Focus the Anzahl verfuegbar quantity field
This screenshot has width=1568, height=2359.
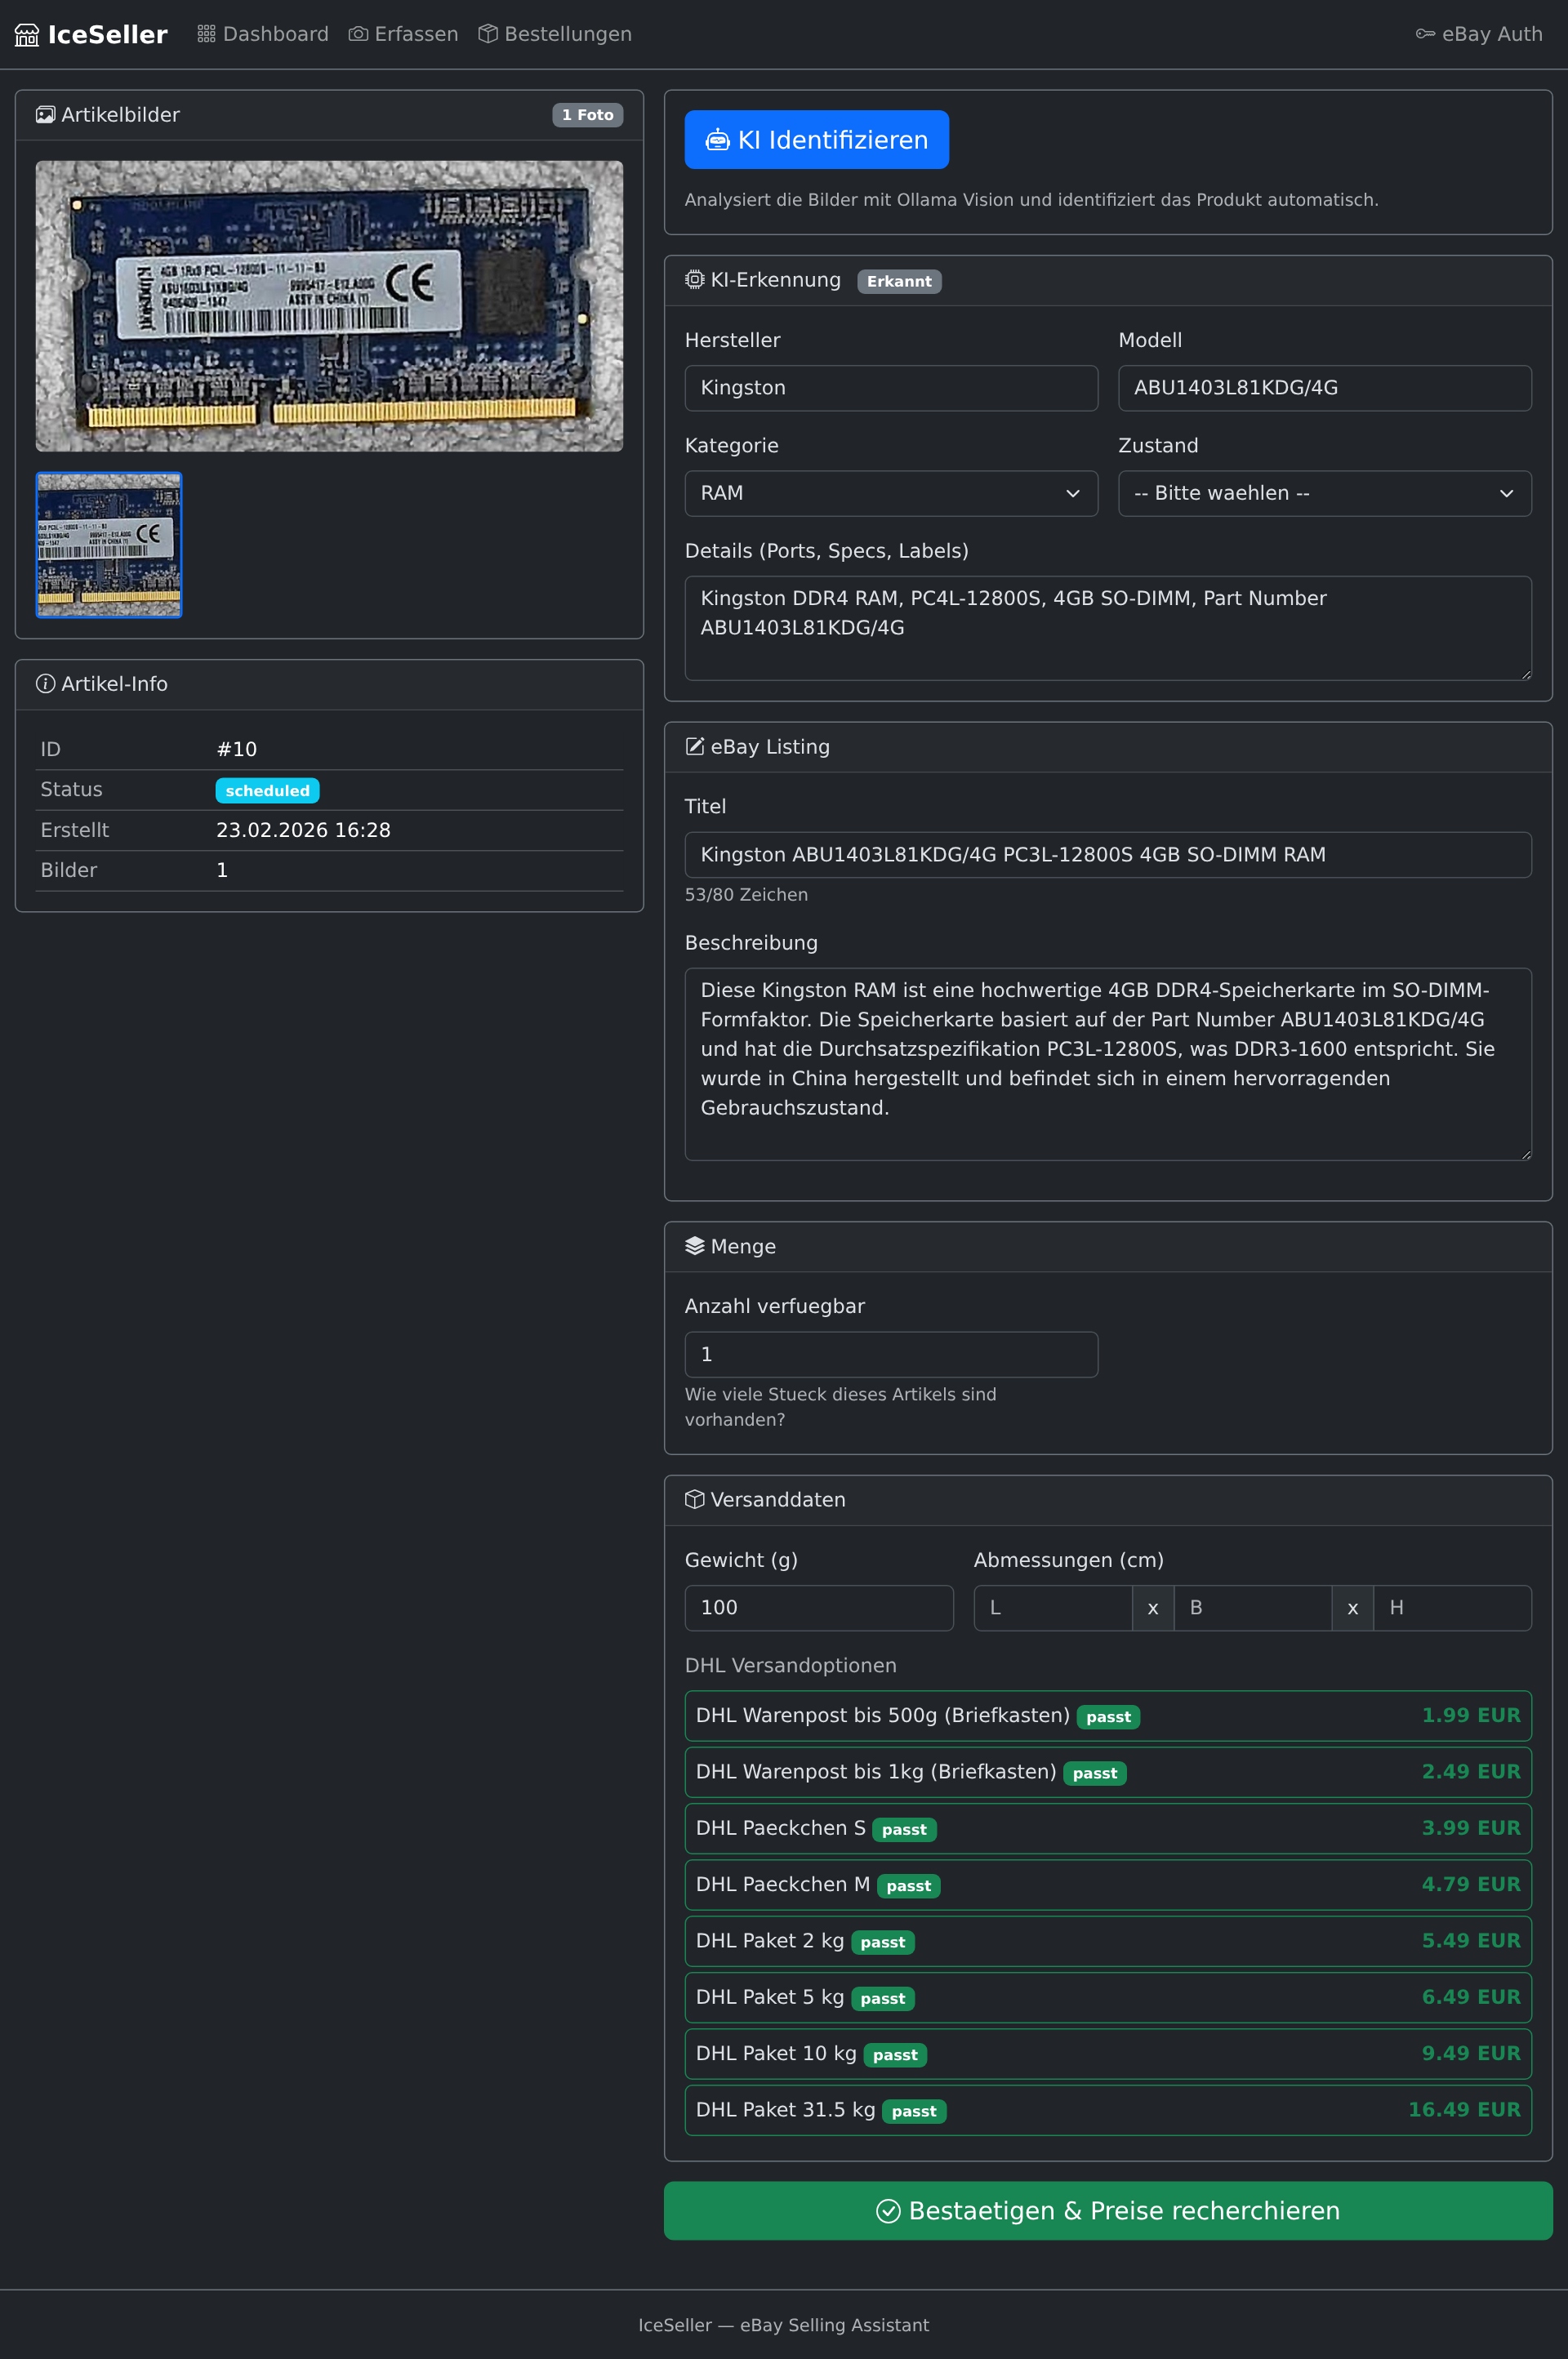tap(891, 1355)
